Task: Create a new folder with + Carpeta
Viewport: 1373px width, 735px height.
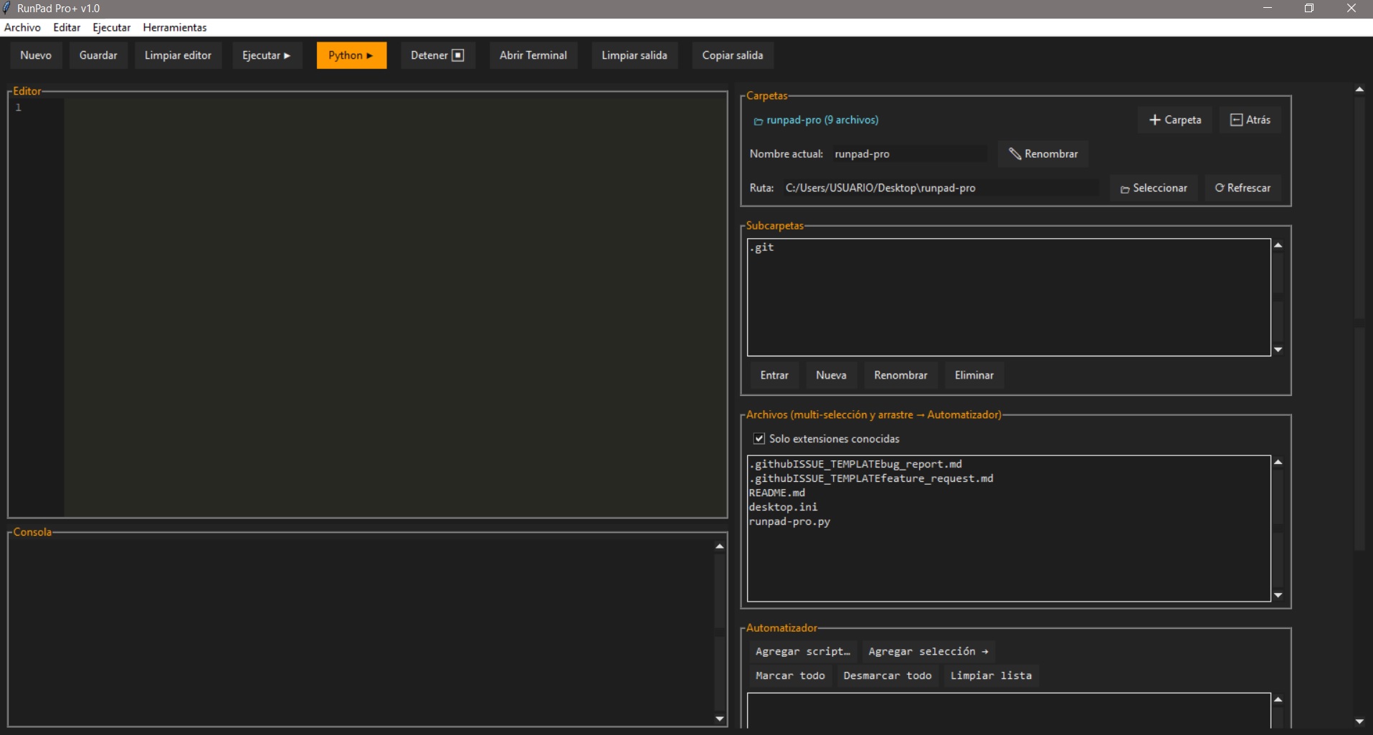Action: [x=1174, y=120]
